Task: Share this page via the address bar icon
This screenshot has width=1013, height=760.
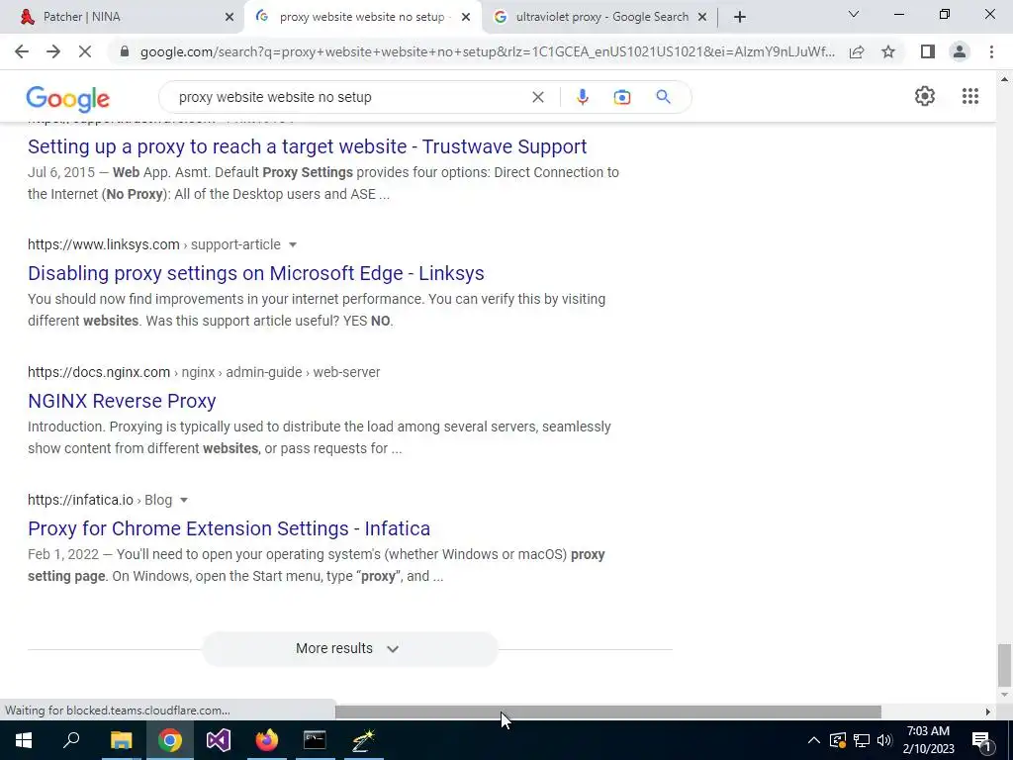Action: (857, 51)
